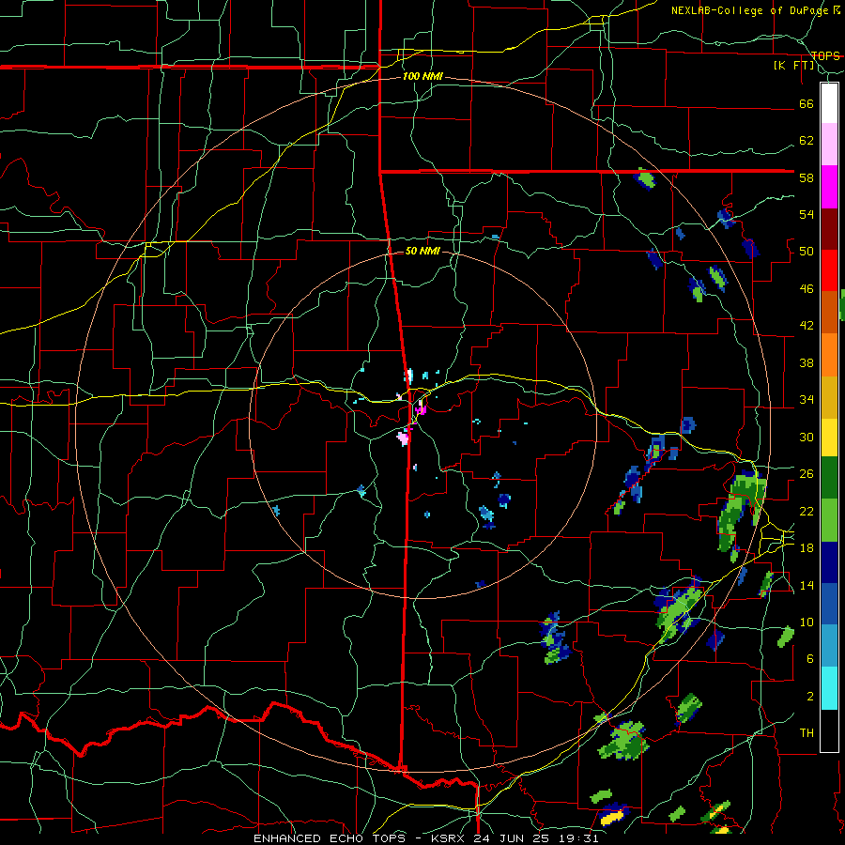Click the light pink 62 K FT swatch

pos(829,145)
